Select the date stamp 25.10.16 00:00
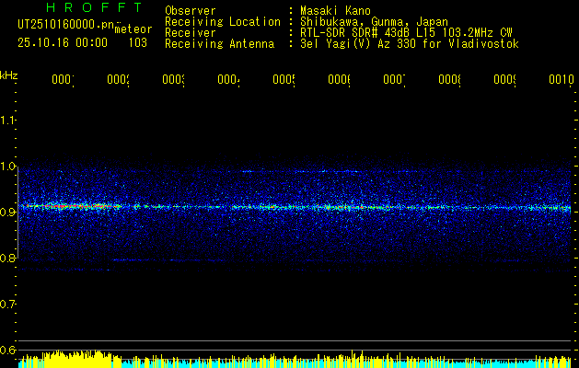The height and width of the screenshot is (368, 579). 63,43
